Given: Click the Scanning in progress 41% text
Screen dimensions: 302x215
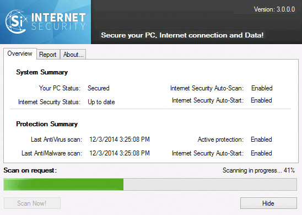Looking at the screenshot, I should point(258,170).
